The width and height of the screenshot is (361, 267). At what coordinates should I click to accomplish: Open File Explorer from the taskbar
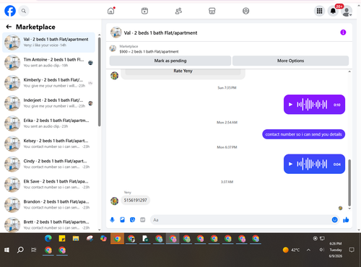coord(76,238)
